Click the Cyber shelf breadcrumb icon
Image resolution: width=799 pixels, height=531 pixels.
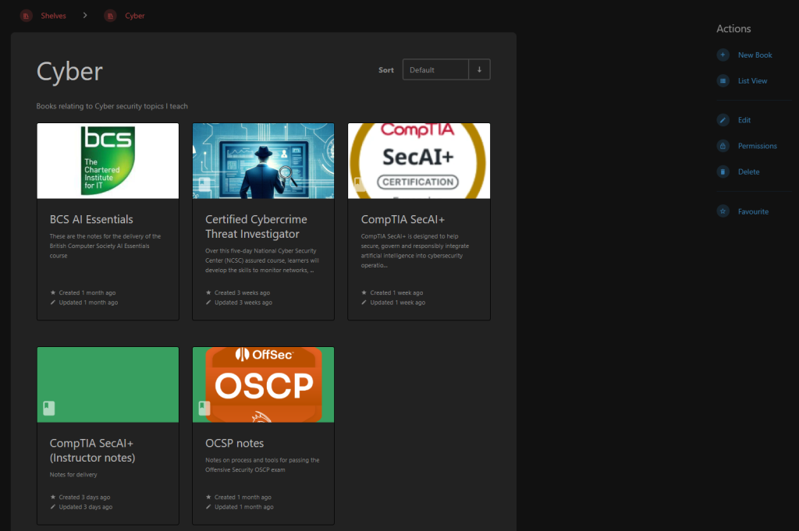[x=110, y=16]
